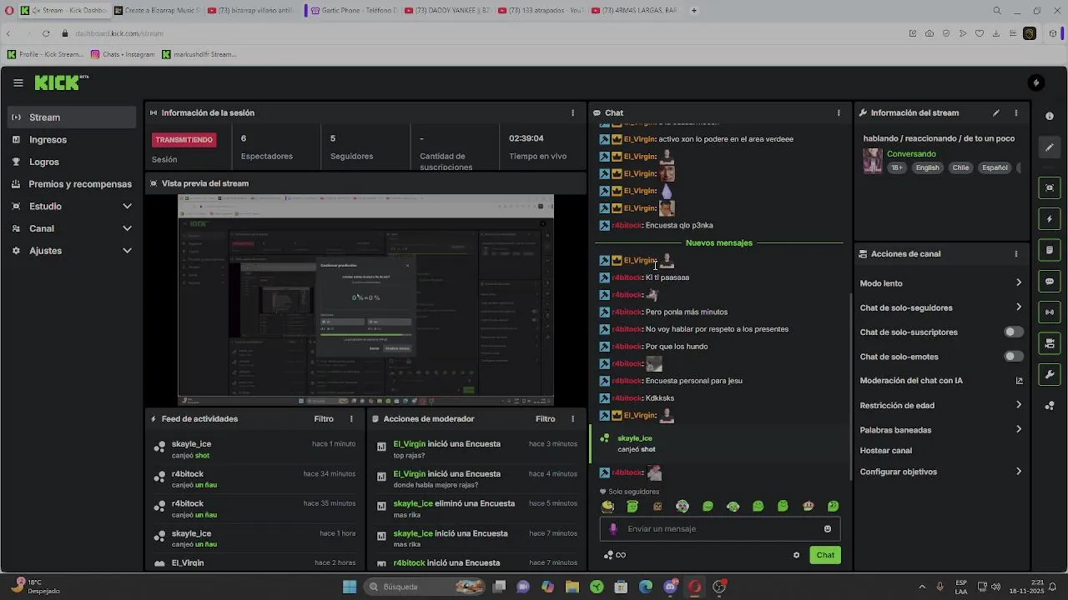Screen dimensions: 1068x600
Task: Open Moderación del chat con IA external link
Action: coord(1019,381)
